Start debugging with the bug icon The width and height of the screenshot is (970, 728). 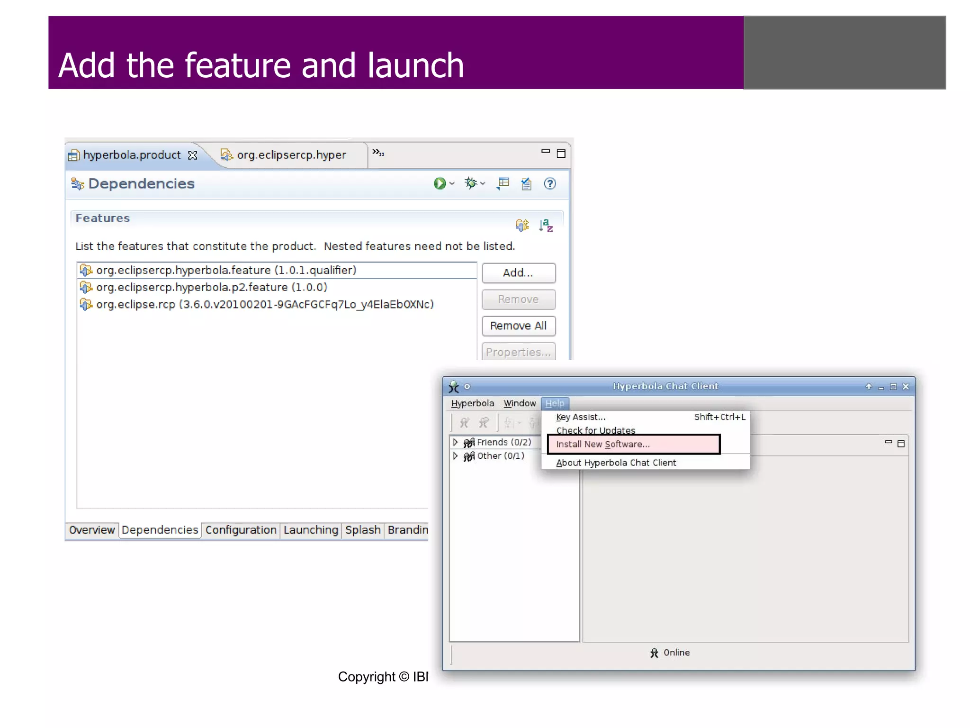470,183
